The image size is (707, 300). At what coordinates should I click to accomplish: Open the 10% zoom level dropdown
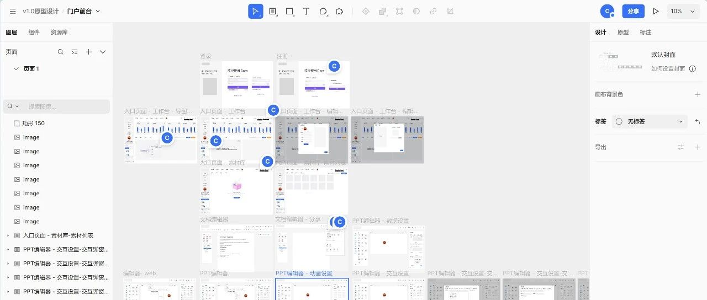coord(684,11)
